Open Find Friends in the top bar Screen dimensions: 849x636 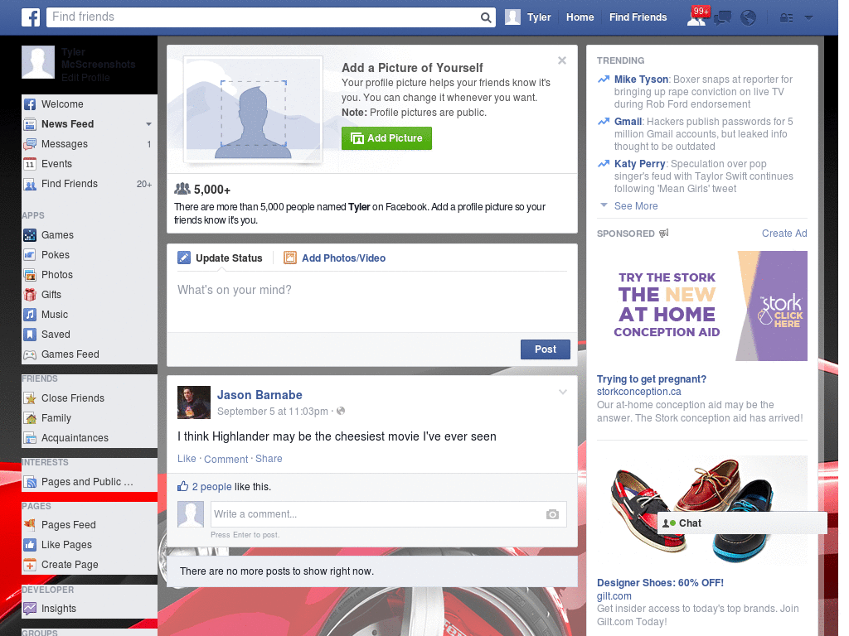638,17
